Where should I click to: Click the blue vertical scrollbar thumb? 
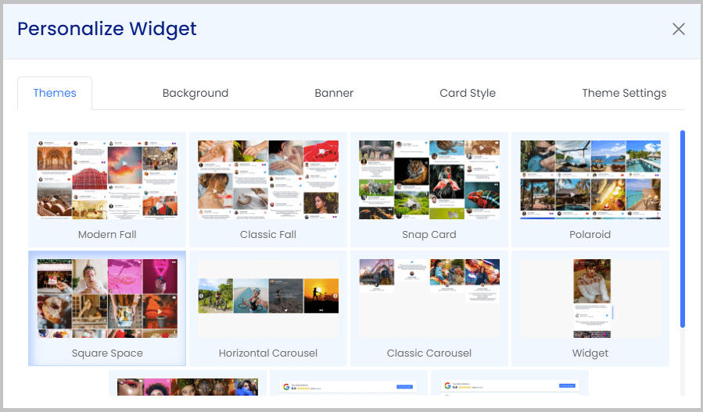pos(683,229)
